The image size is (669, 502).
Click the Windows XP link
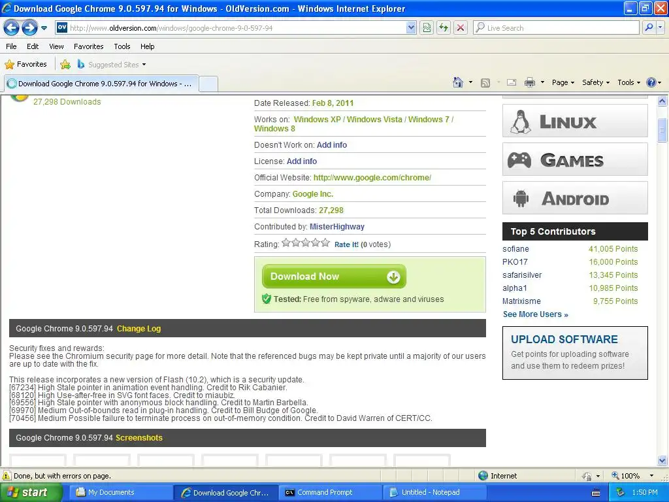tap(317, 120)
